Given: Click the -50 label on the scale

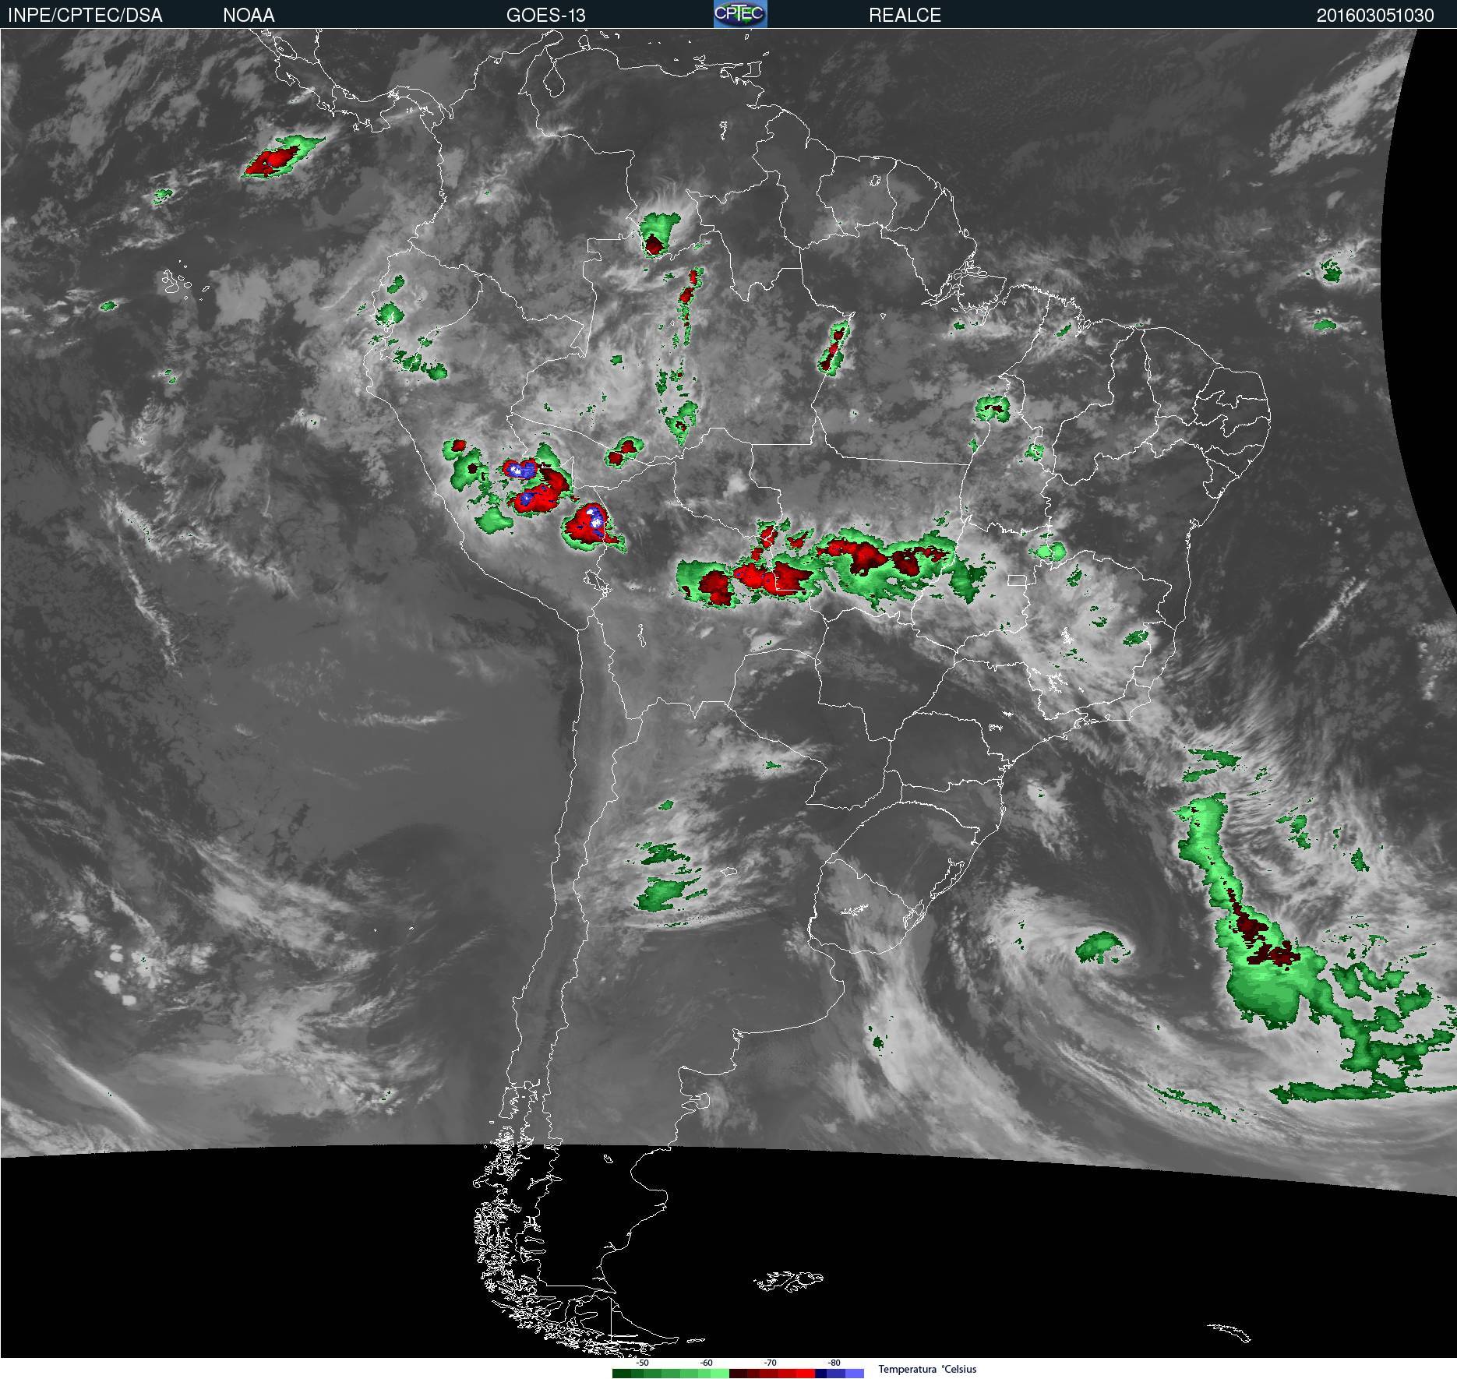Looking at the screenshot, I should [x=642, y=1363].
